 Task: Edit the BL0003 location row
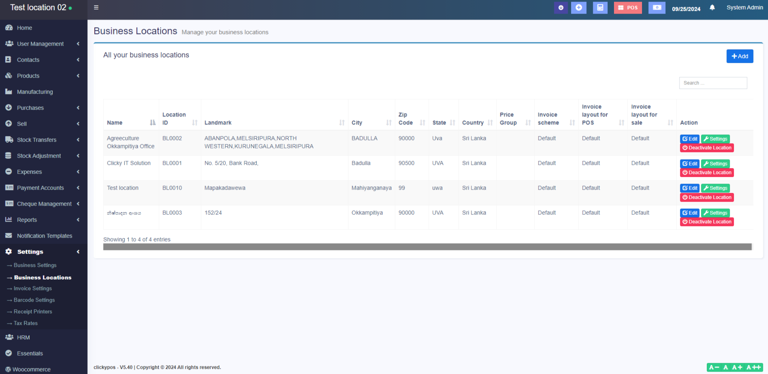[x=690, y=213]
